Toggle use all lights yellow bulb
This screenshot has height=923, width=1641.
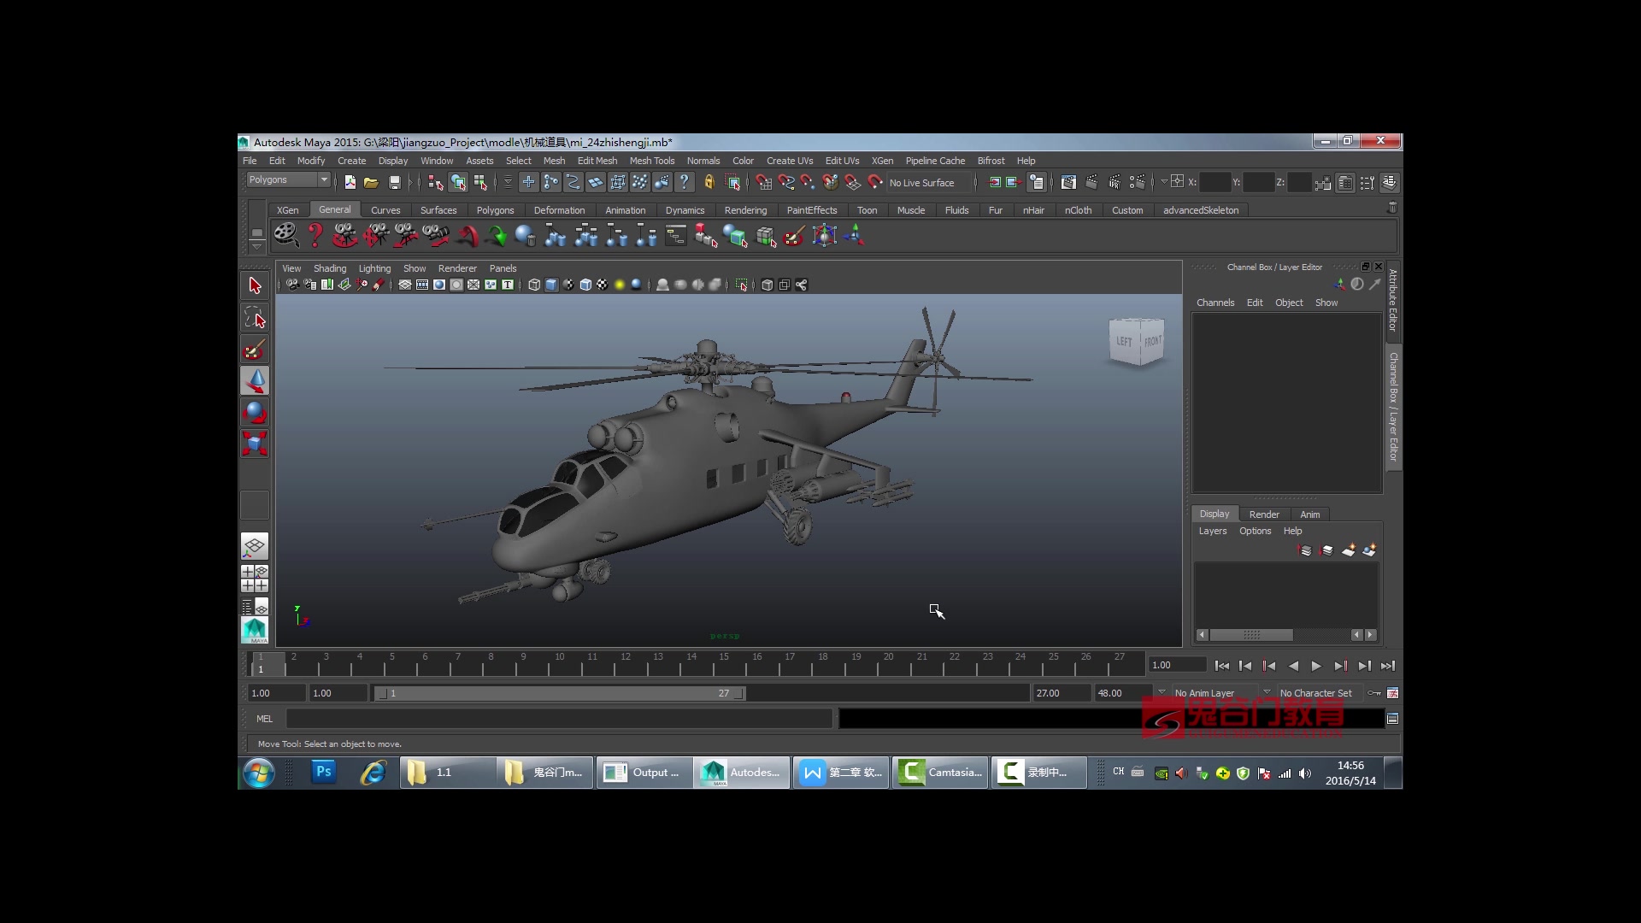pos(620,285)
